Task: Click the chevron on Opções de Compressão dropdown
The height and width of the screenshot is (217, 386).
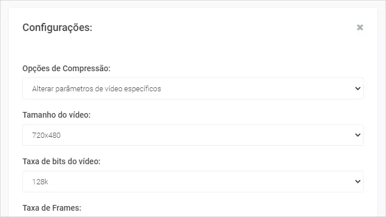Action: (358, 88)
